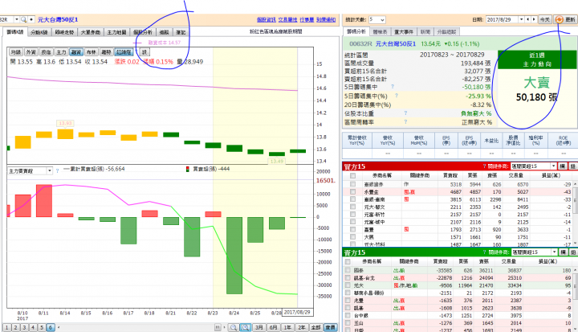Switch to the 分點K線 tab

(x=39, y=32)
